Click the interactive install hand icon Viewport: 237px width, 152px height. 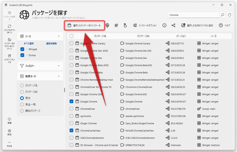tap(125, 25)
